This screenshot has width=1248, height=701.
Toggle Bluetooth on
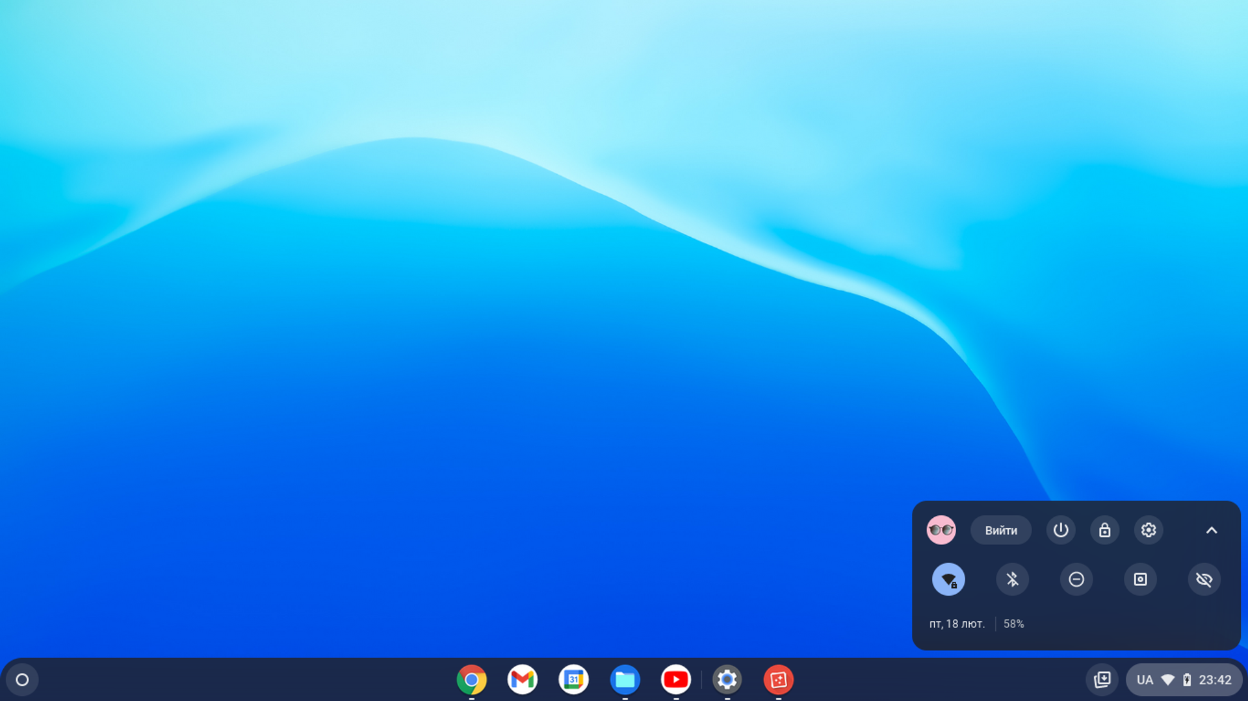(1012, 579)
